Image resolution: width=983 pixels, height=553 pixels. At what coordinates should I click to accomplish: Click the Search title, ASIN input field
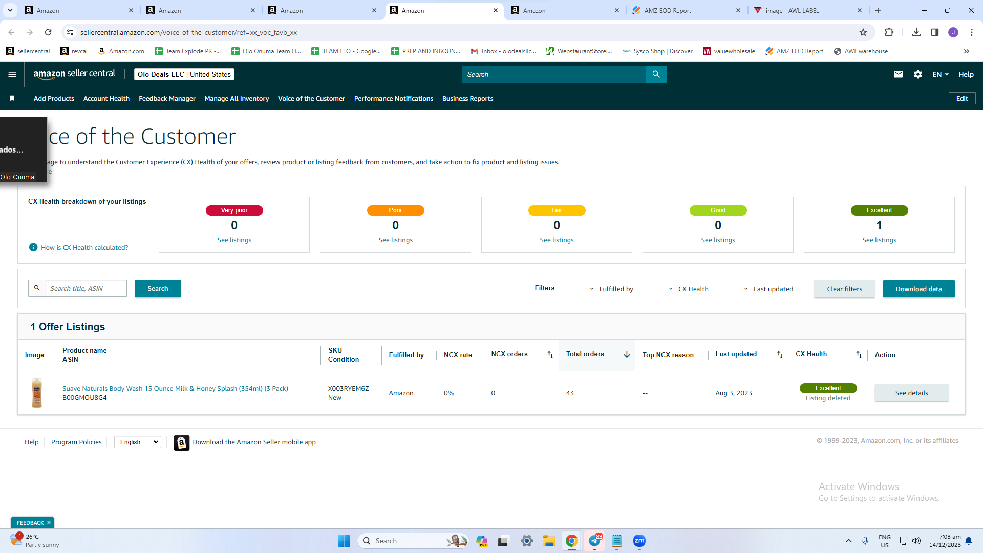click(86, 288)
